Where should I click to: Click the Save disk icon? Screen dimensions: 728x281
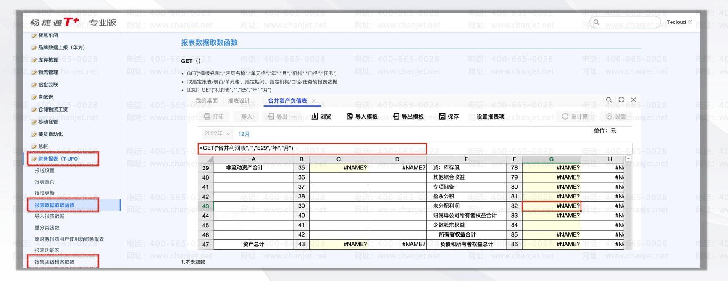(x=442, y=117)
